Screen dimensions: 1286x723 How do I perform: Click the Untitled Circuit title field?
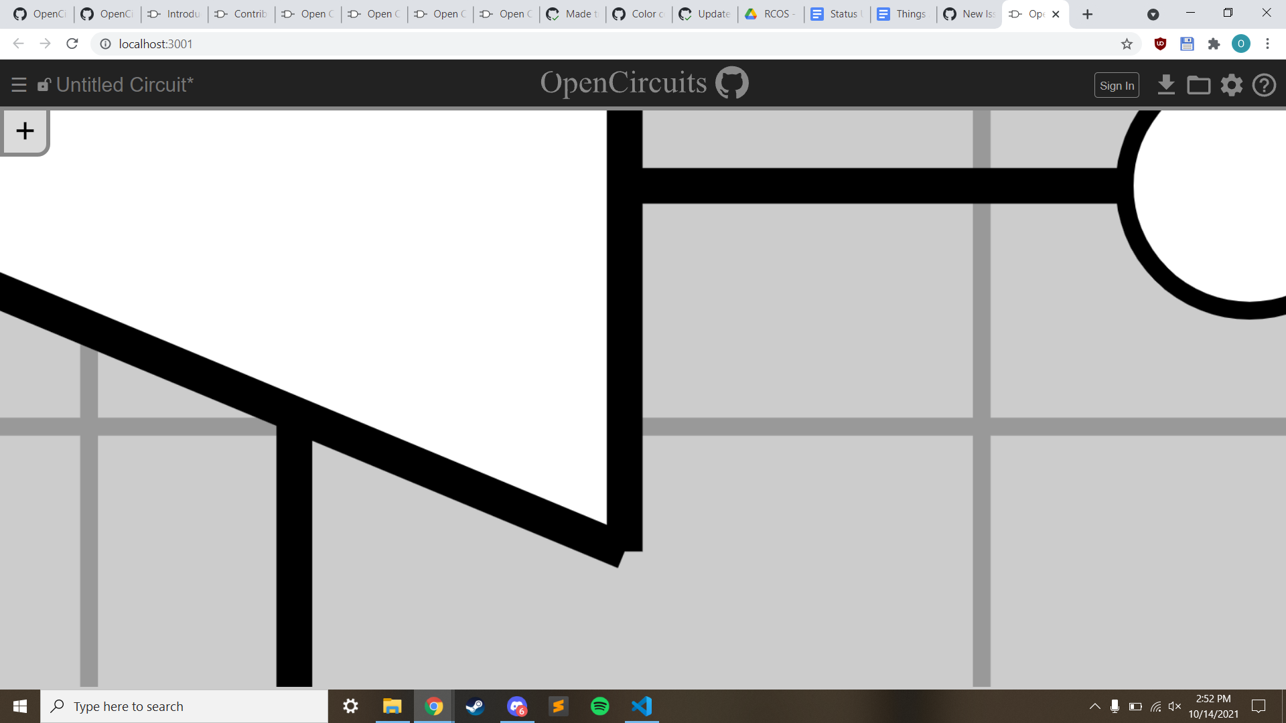coord(125,84)
